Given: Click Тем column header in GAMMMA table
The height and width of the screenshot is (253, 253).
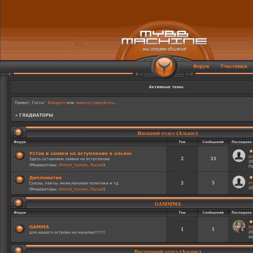Looking at the screenshot, I should coord(182,213).
